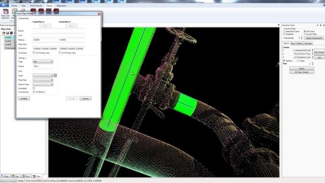Click the grid icon in Pipe Lines toolbar
The image size is (325, 183).
[11, 33]
